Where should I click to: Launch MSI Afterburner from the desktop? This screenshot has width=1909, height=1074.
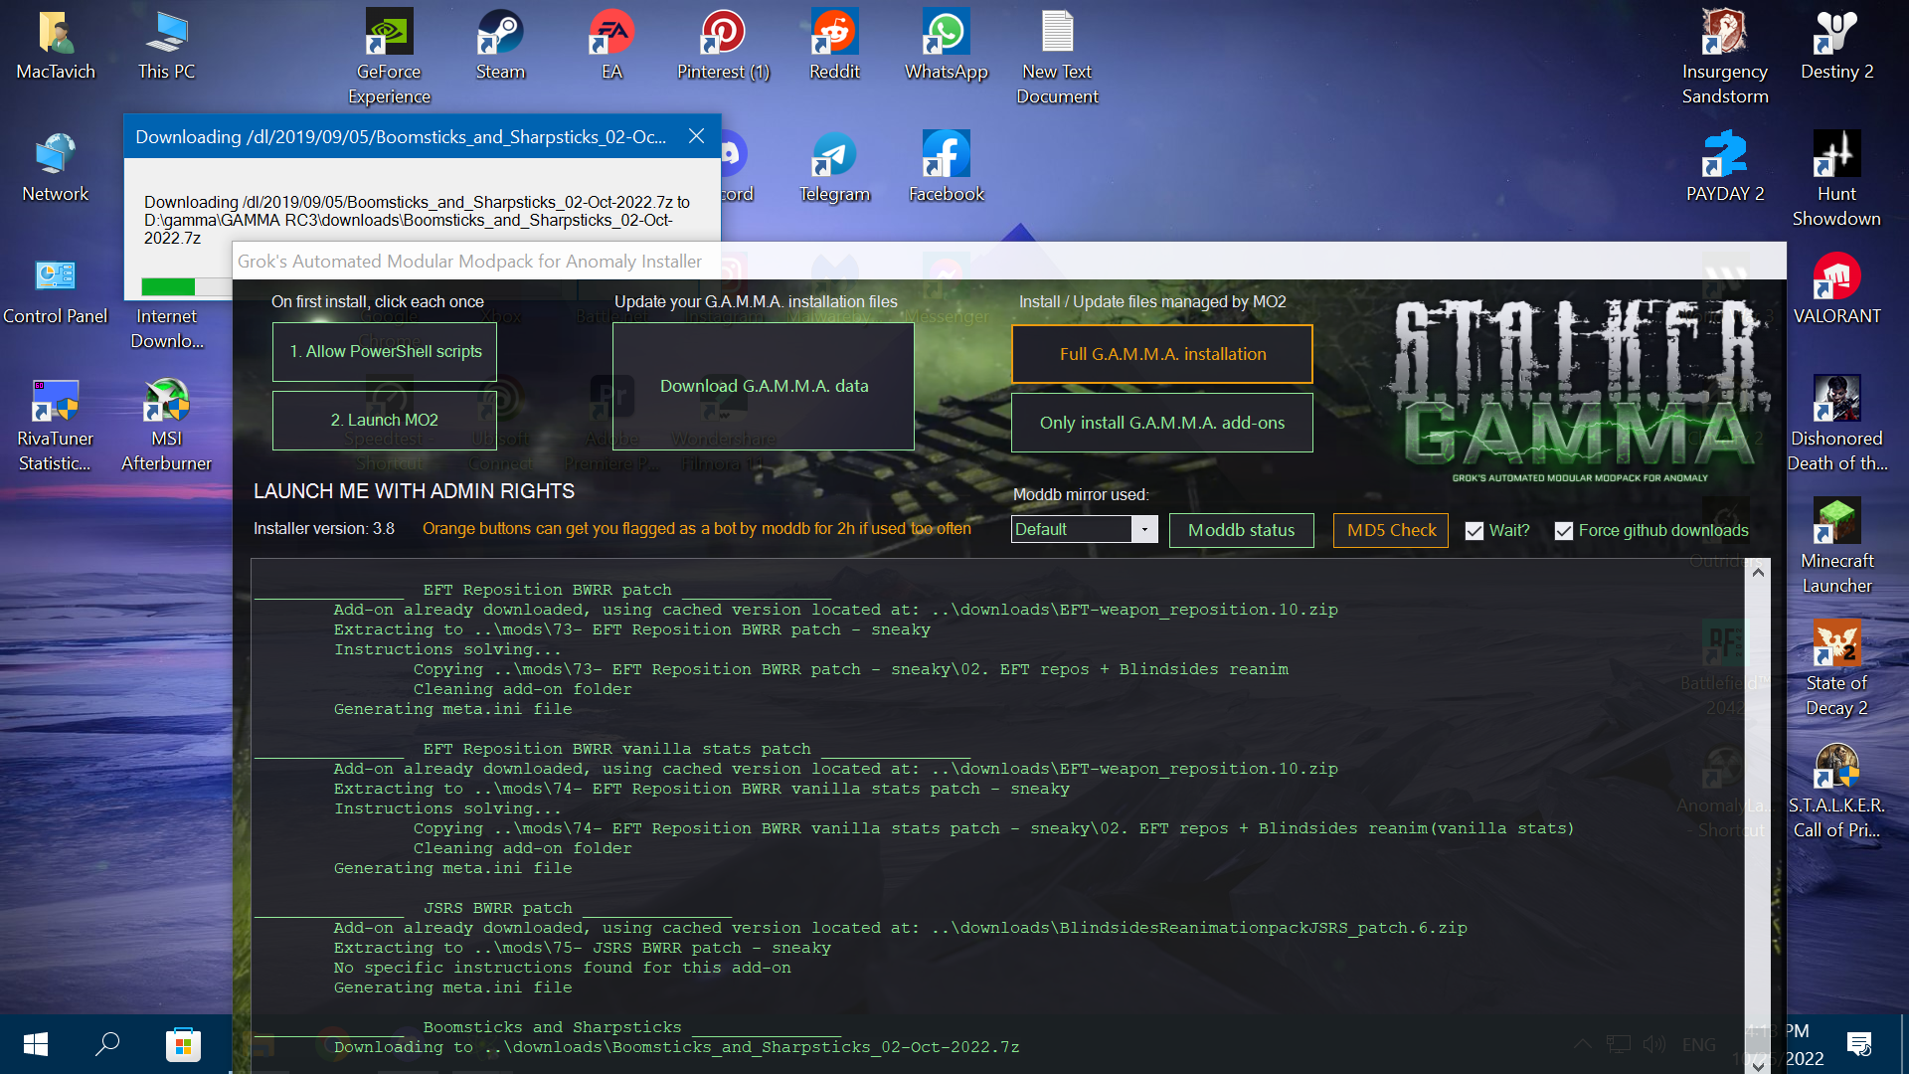pos(166,425)
